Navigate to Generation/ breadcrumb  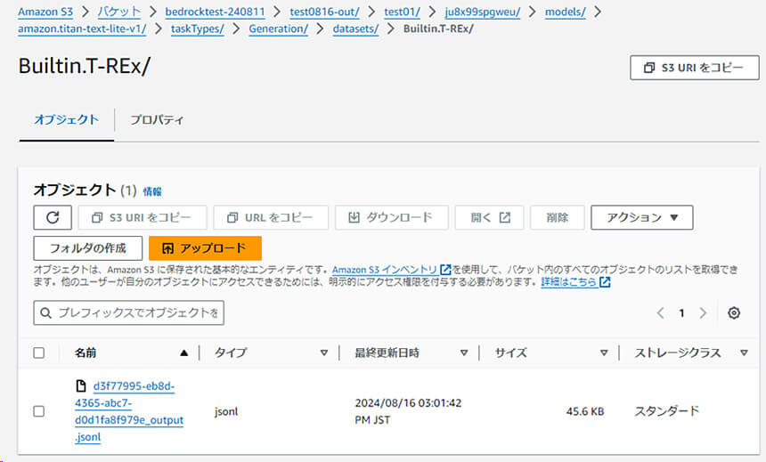279,28
